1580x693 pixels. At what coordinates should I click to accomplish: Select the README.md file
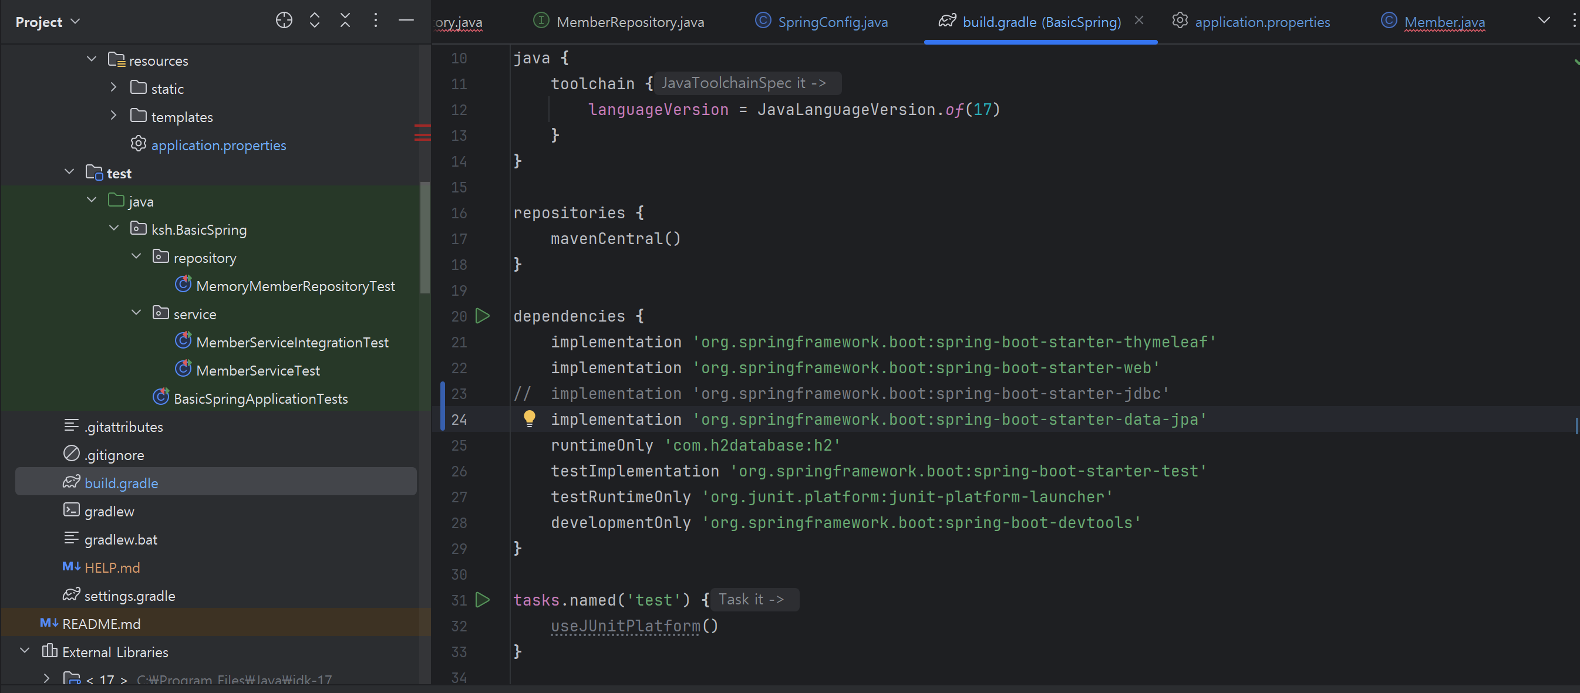(101, 625)
